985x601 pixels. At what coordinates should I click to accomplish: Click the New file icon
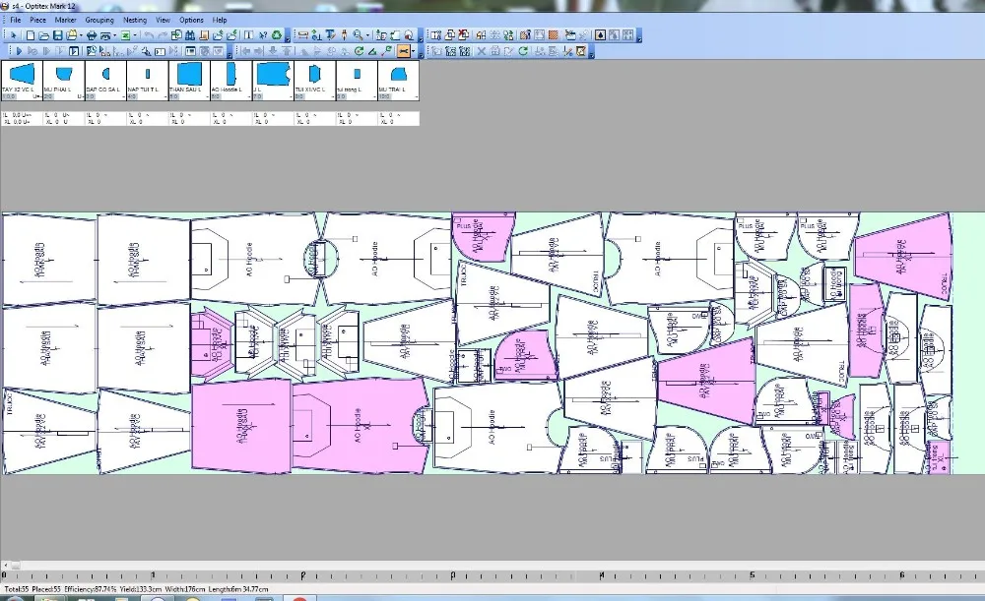pyautogui.click(x=31, y=35)
